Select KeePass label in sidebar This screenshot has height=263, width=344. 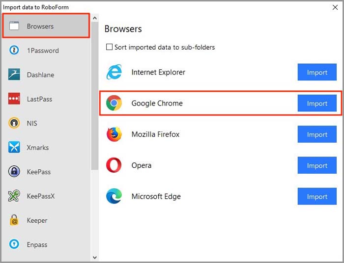click(x=39, y=172)
